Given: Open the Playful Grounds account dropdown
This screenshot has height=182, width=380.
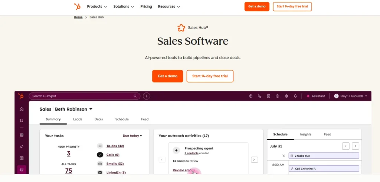Looking at the screenshot, I should pyautogui.click(x=350, y=96).
